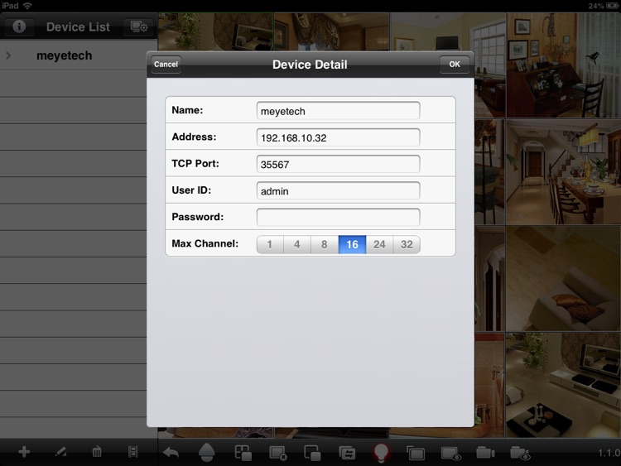Check the battery indicator in status bar
This screenshot has width=621, height=466.
[612, 6]
